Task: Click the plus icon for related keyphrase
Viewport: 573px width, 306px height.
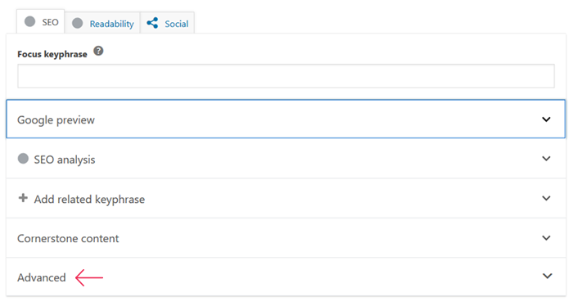Action: tap(23, 198)
